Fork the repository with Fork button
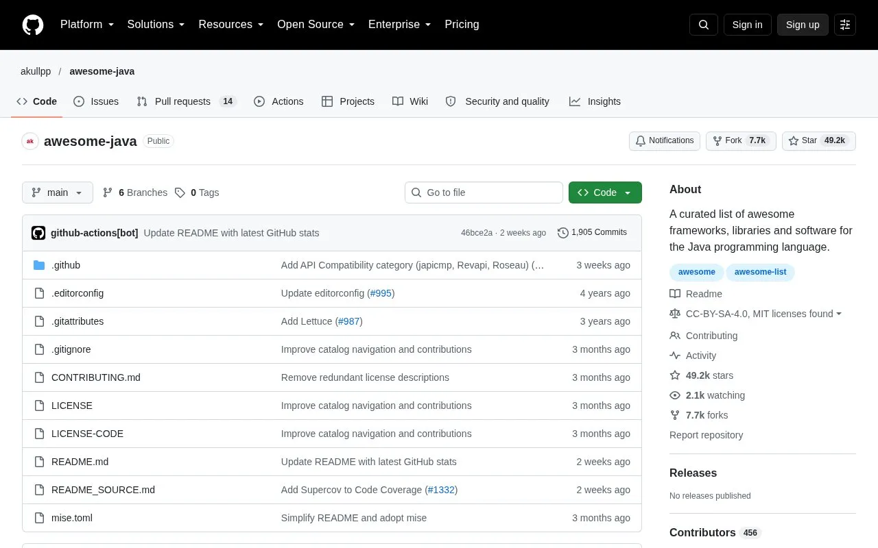878x548 pixels. 741,141
